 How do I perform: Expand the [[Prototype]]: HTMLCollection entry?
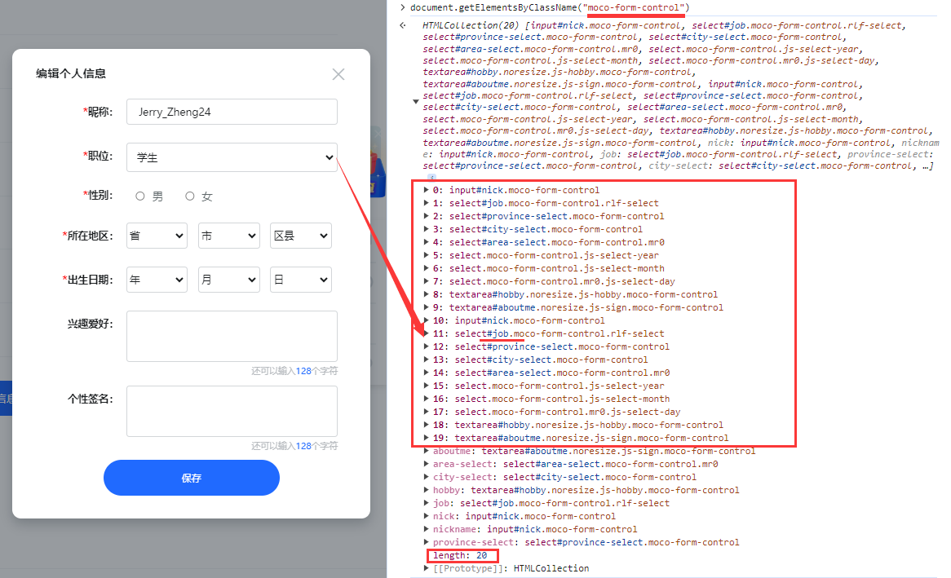[426, 568]
